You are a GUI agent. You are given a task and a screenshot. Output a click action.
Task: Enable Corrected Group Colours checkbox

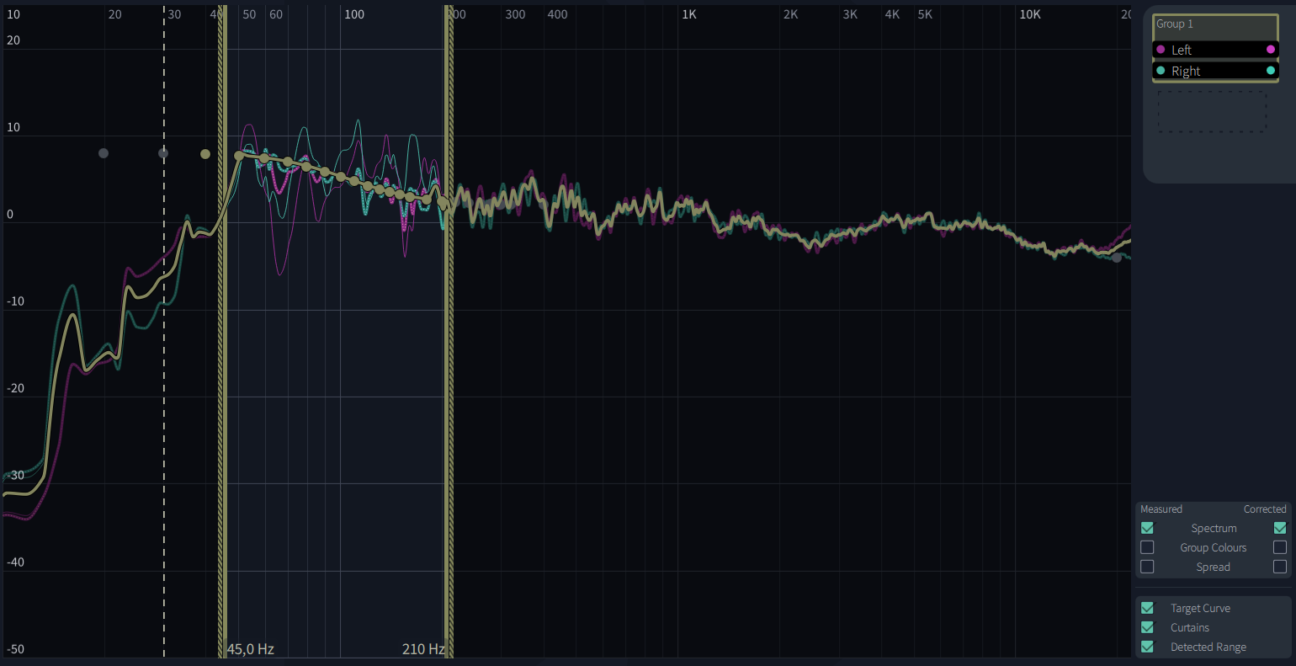(1280, 547)
